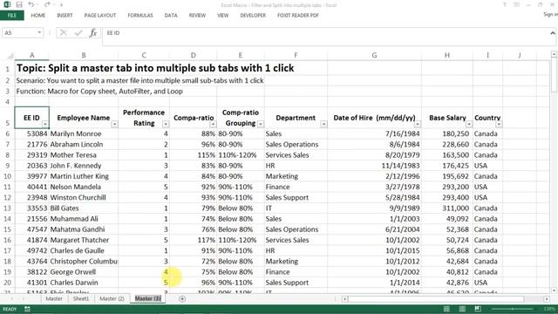Open the REVIEW ribbon tab
The image size is (558, 314).
[x=197, y=16]
